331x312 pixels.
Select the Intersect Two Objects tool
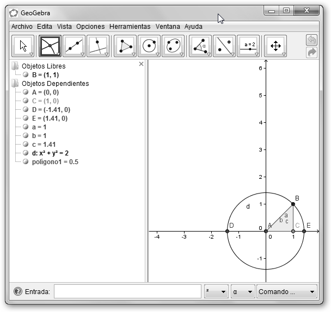coord(50,46)
